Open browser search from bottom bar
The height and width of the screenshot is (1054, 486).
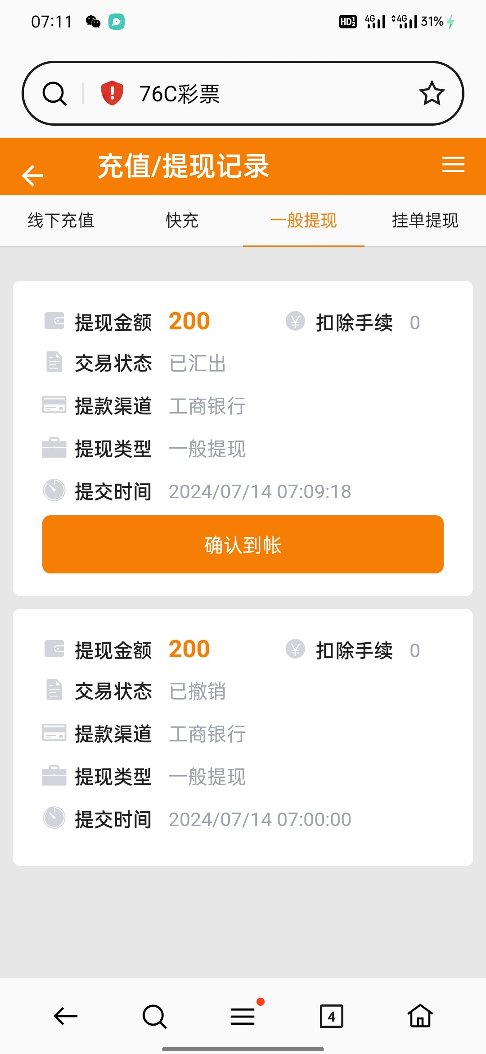(x=154, y=1016)
